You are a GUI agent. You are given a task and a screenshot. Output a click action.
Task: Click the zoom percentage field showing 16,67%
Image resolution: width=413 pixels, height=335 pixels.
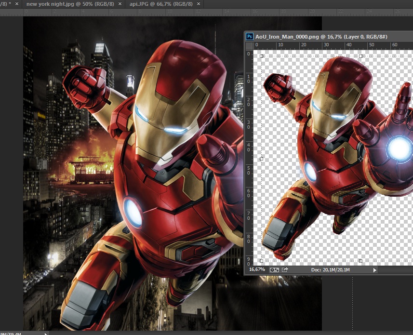[256, 270]
